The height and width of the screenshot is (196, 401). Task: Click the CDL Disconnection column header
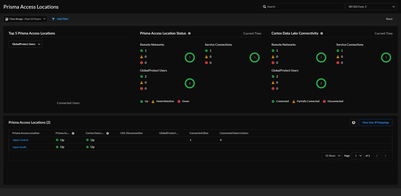tap(132, 133)
